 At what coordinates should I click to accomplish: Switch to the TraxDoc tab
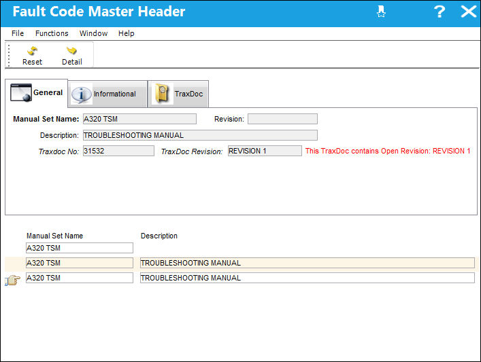178,94
